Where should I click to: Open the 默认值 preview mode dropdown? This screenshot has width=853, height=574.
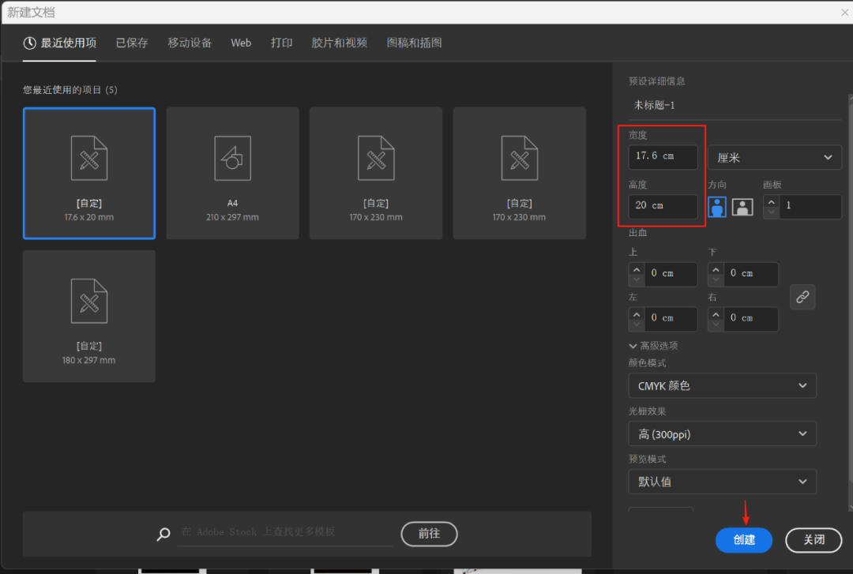point(722,482)
